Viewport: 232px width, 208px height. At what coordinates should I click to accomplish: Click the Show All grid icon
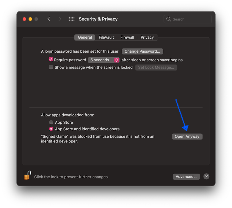click(72, 19)
